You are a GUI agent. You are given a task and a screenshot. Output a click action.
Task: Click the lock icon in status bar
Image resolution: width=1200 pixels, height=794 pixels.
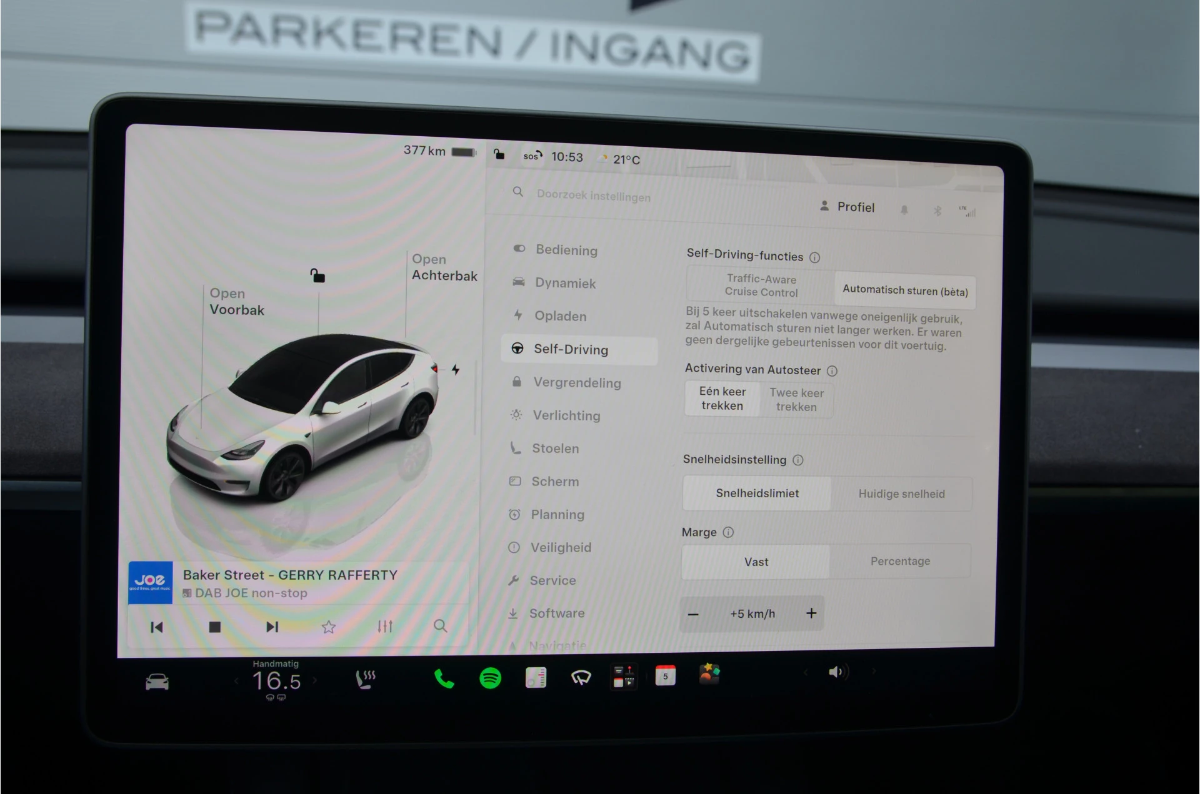pos(499,154)
